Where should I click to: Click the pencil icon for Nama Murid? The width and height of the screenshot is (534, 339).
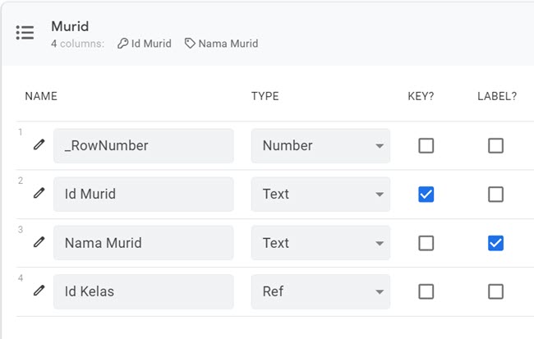pyautogui.click(x=39, y=242)
